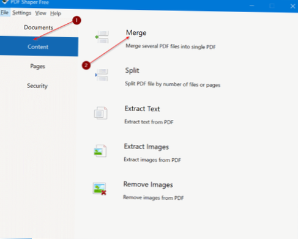Click the PDF Shaper app logo
The image size is (298, 239).
click(5, 2)
